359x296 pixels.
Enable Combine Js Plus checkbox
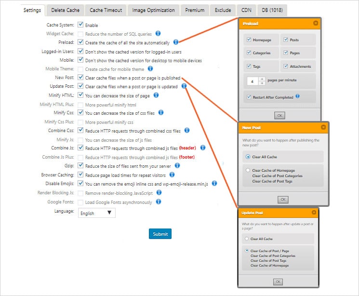80,157
